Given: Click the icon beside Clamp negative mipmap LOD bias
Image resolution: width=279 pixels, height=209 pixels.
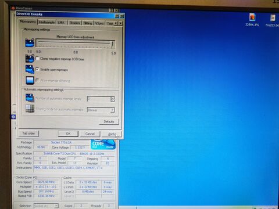Looking at the screenshot, I should pyautogui.click(x=30, y=59).
